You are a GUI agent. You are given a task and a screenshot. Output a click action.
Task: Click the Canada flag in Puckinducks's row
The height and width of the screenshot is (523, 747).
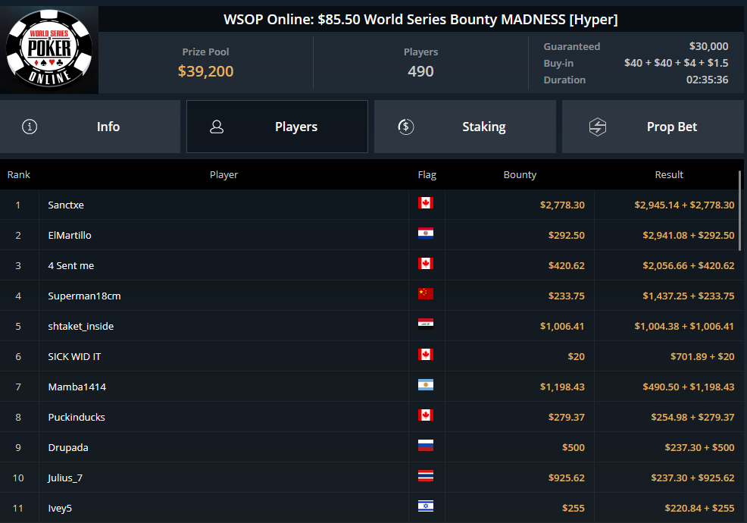[x=426, y=415]
